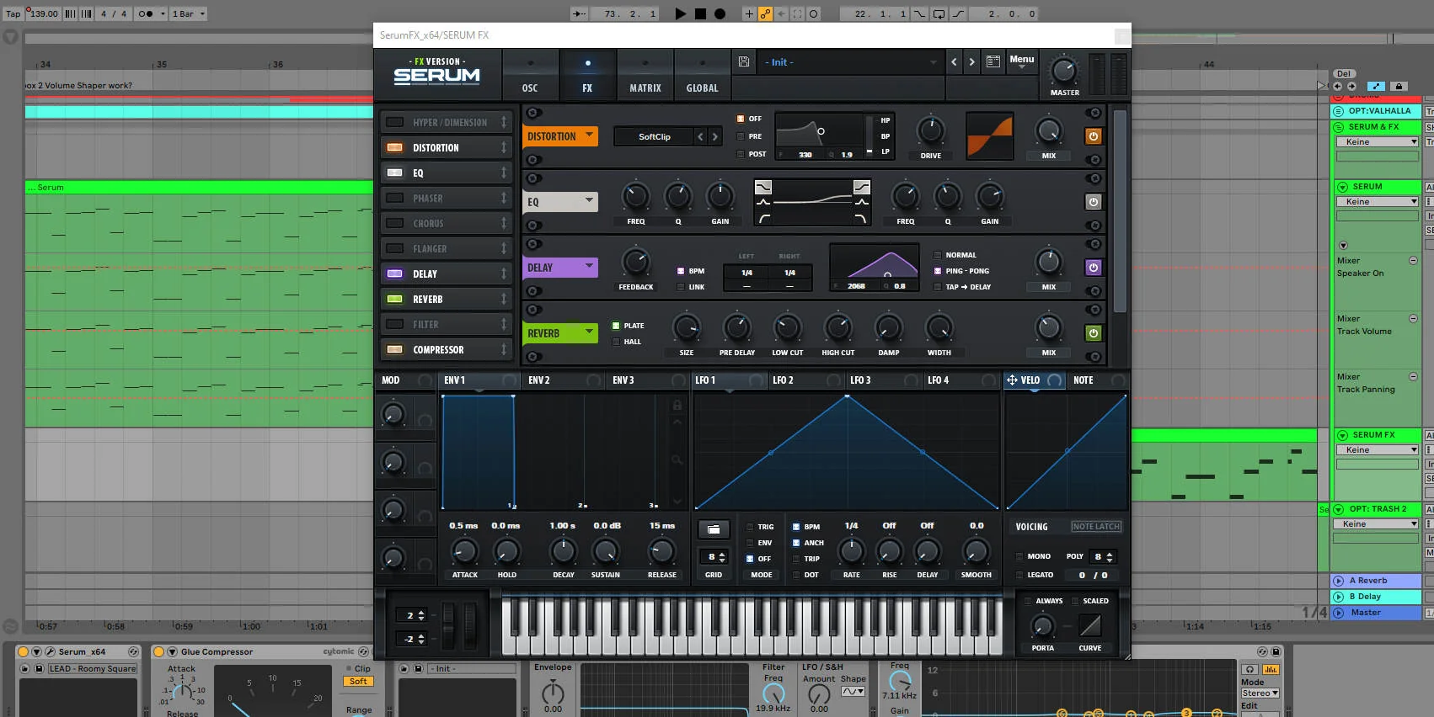Check the distortion filter POST option
1434x717 pixels.
click(741, 154)
